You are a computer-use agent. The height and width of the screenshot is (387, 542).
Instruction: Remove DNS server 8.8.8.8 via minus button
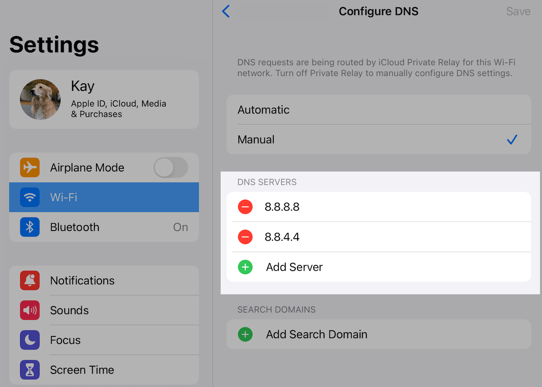245,207
